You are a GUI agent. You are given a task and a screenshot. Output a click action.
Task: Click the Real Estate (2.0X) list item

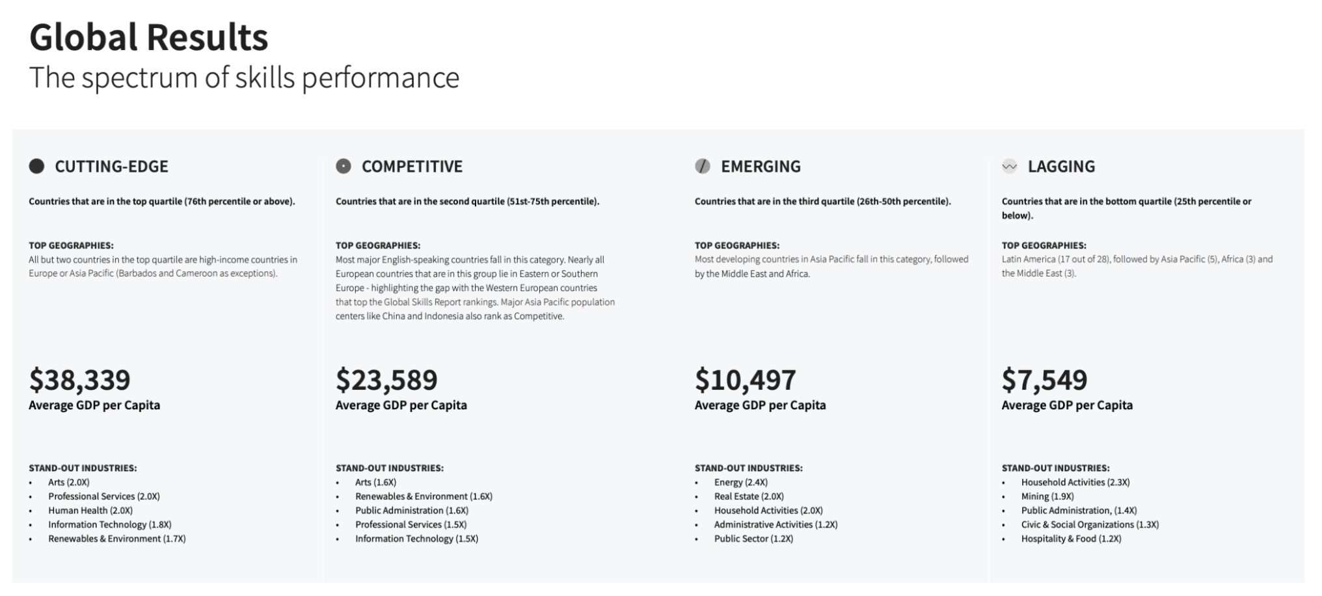click(749, 496)
